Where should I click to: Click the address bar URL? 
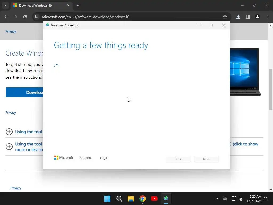(86, 17)
